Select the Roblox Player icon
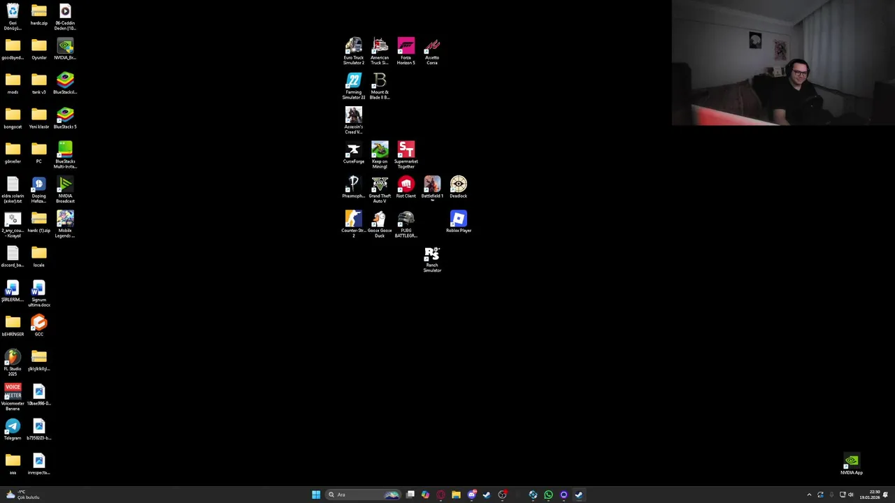 459,221
